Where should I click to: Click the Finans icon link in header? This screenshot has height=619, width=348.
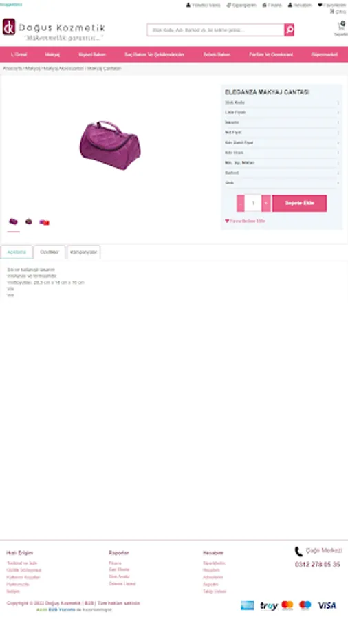(x=272, y=5)
